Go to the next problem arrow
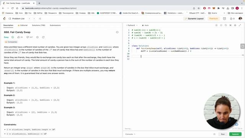This screenshot has height=138, width=245. coord(34,19)
